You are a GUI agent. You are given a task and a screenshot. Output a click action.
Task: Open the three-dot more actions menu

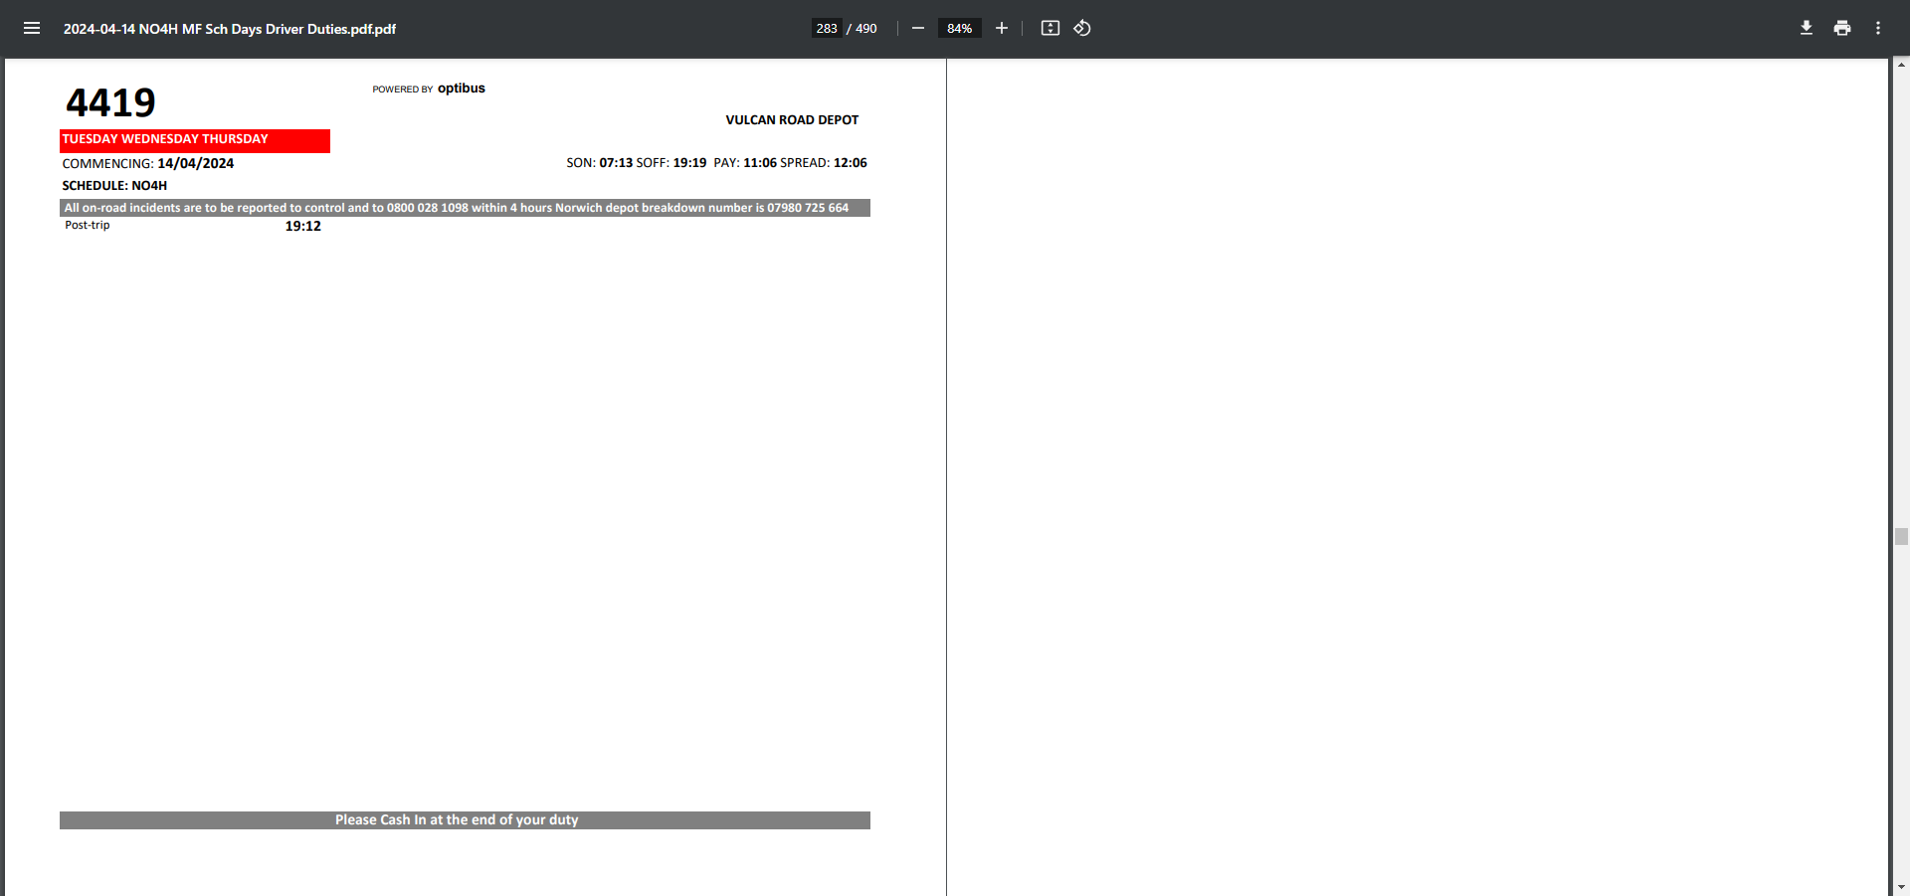click(1878, 28)
